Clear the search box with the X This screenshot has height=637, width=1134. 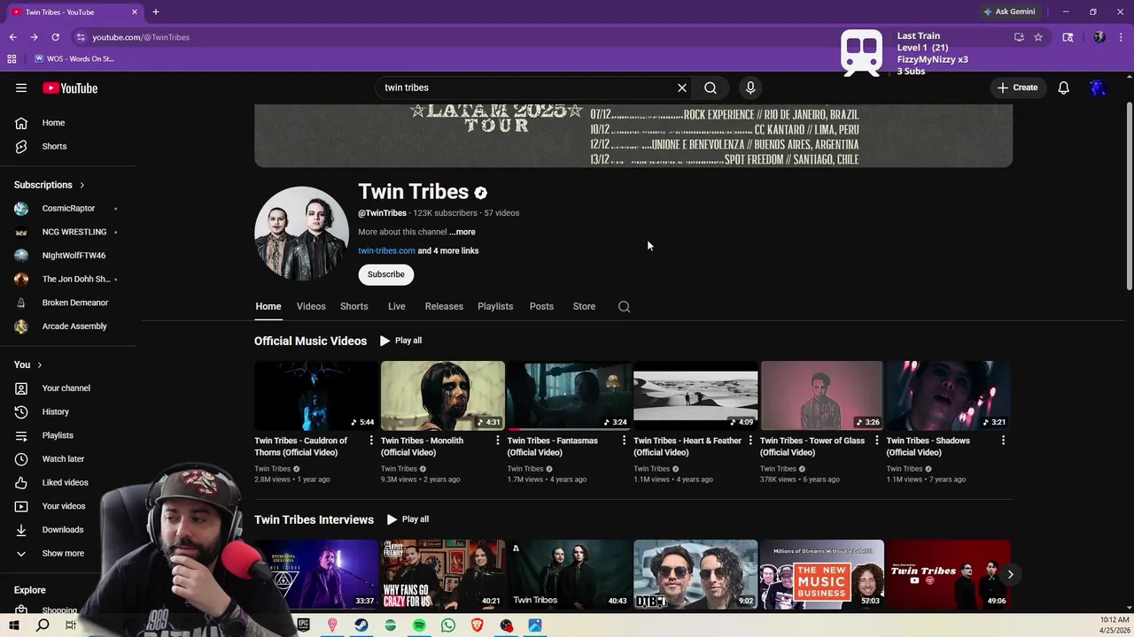click(x=682, y=88)
